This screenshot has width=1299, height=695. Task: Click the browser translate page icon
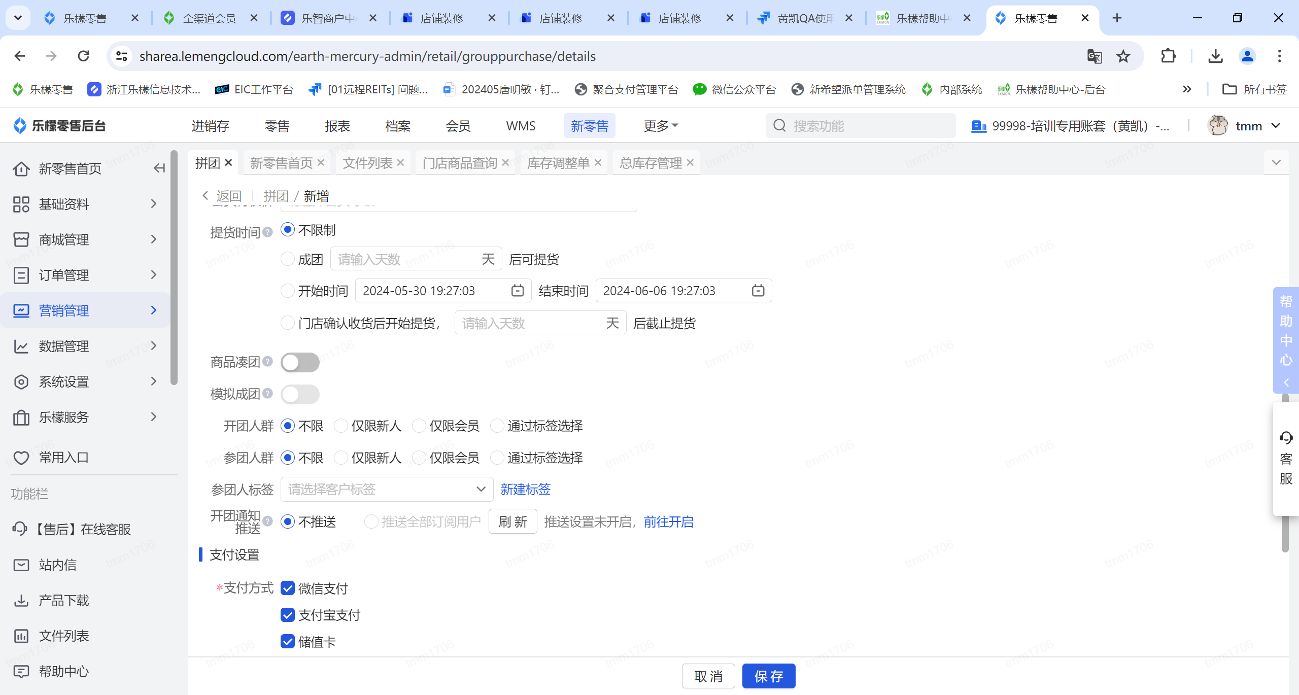1095,56
